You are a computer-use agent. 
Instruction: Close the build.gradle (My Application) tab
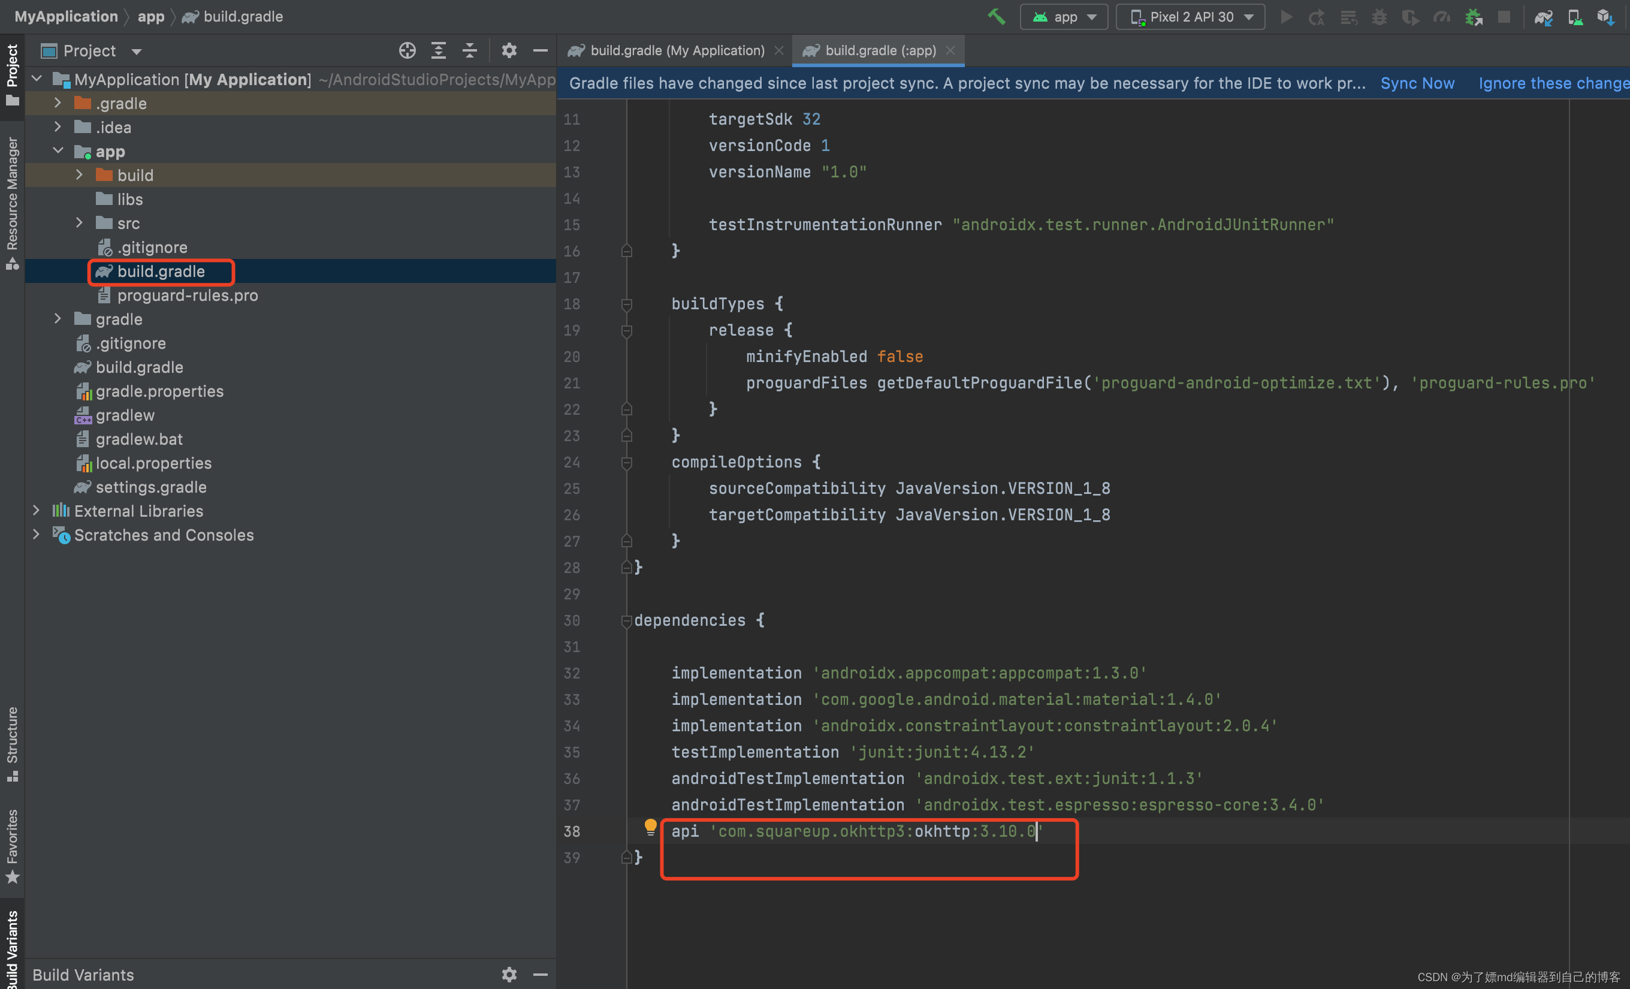[x=778, y=50]
